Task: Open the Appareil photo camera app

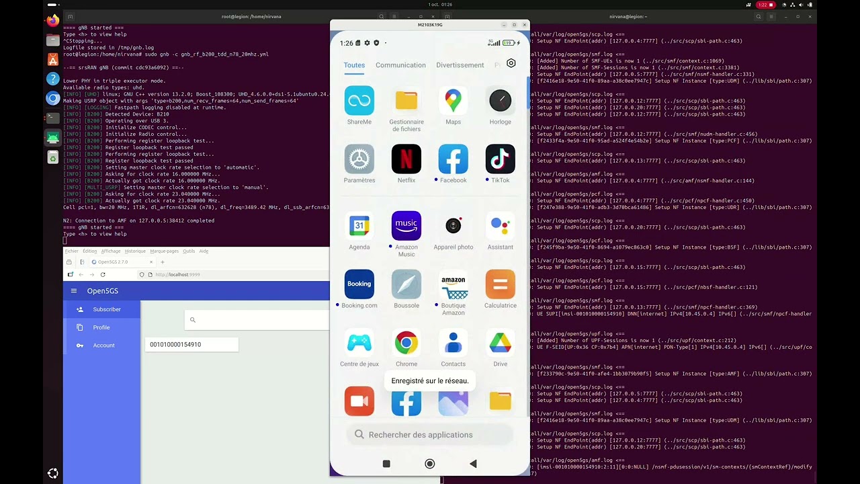Action: 454,226
